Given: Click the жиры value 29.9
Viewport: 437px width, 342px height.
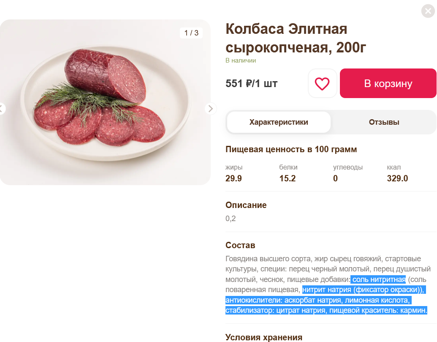Looking at the screenshot, I should 233,178.
